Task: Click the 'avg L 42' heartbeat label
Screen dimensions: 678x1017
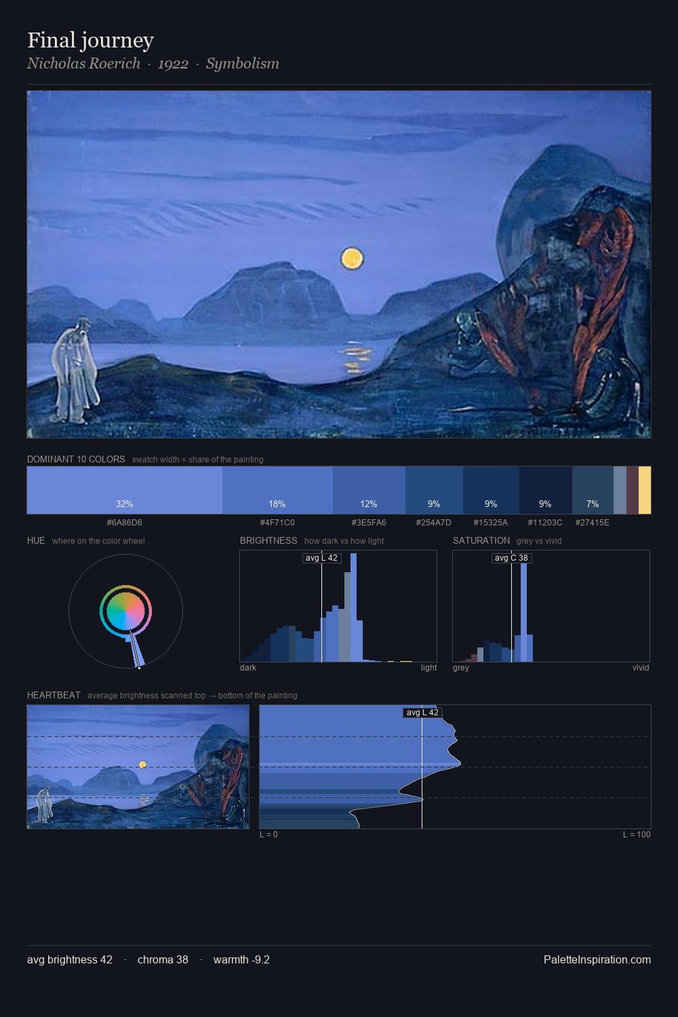Action: [x=422, y=713]
